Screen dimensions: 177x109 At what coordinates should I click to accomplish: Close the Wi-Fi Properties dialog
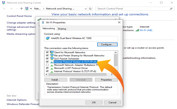point(119,22)
